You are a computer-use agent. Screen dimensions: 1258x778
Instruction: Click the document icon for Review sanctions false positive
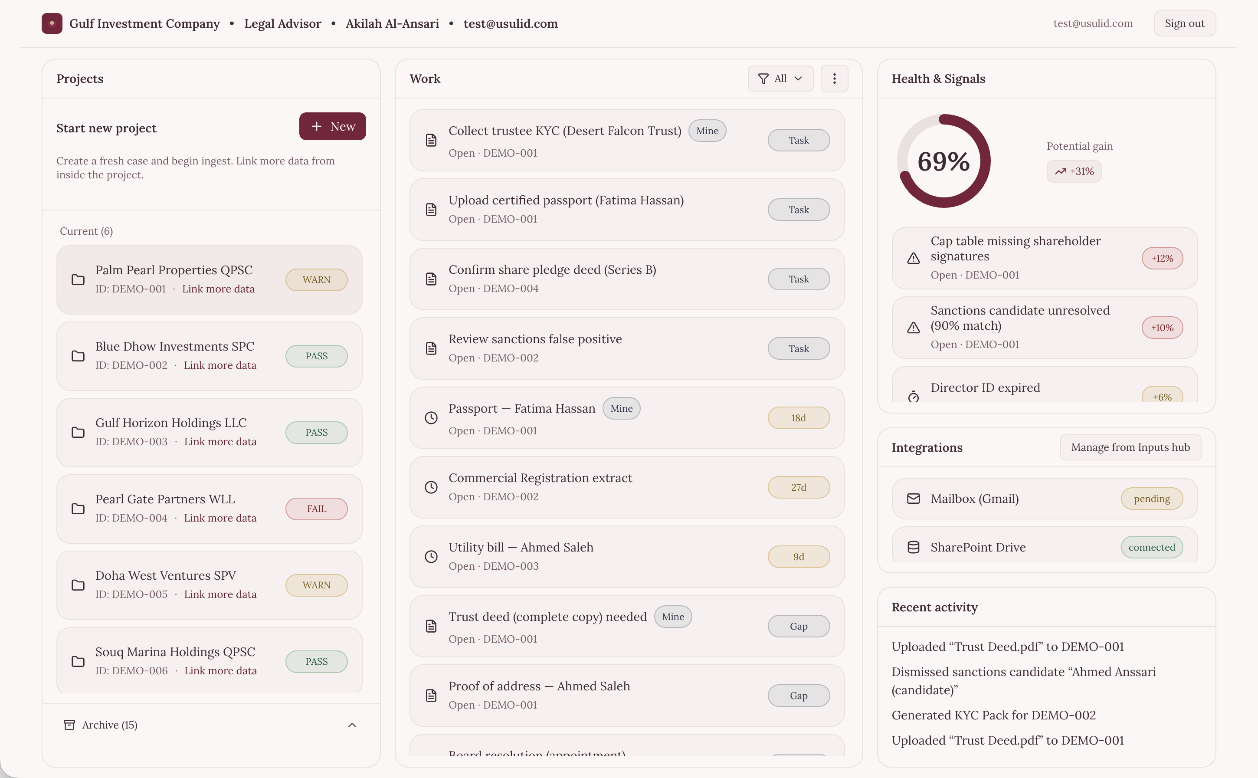[x=431, y=348]
